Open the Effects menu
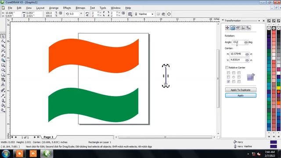The height and width of the screenshot is (158, 281). point(67,8)
